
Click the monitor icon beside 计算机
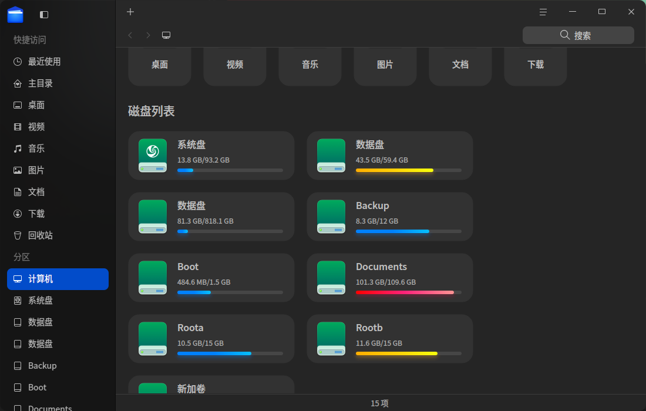coord(17,279)
